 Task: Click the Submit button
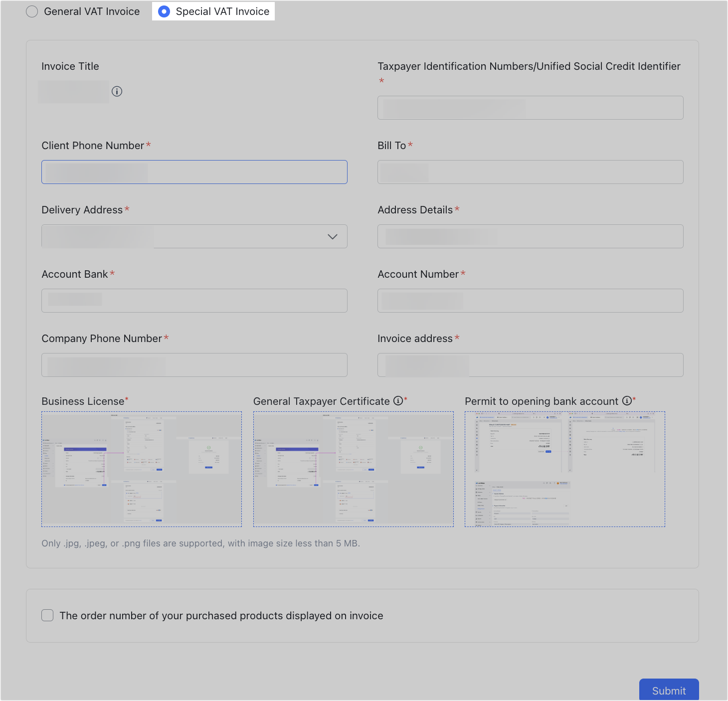(668, 690)
